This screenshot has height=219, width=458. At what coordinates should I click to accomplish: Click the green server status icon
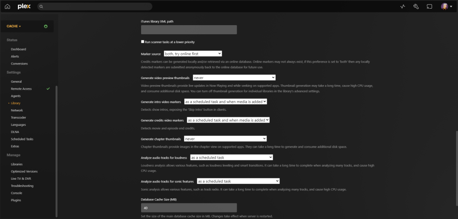tap(45, 26)
